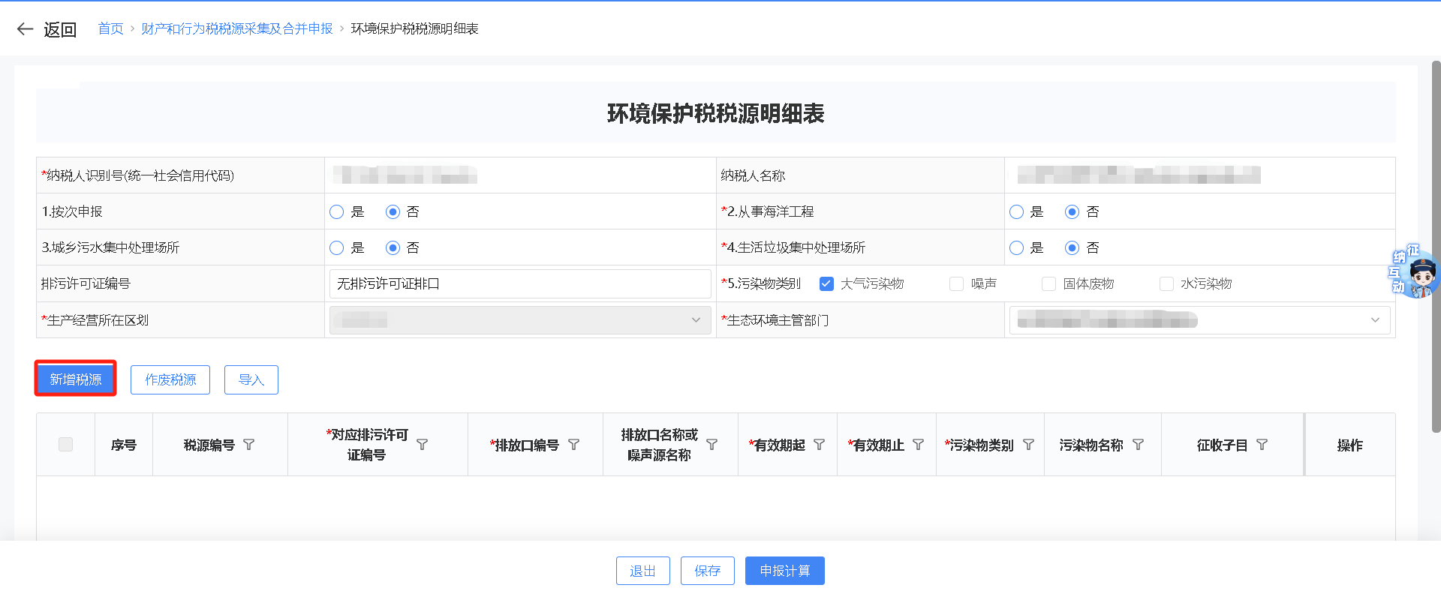Click the filter icon for 税源编号

[249, 445]
